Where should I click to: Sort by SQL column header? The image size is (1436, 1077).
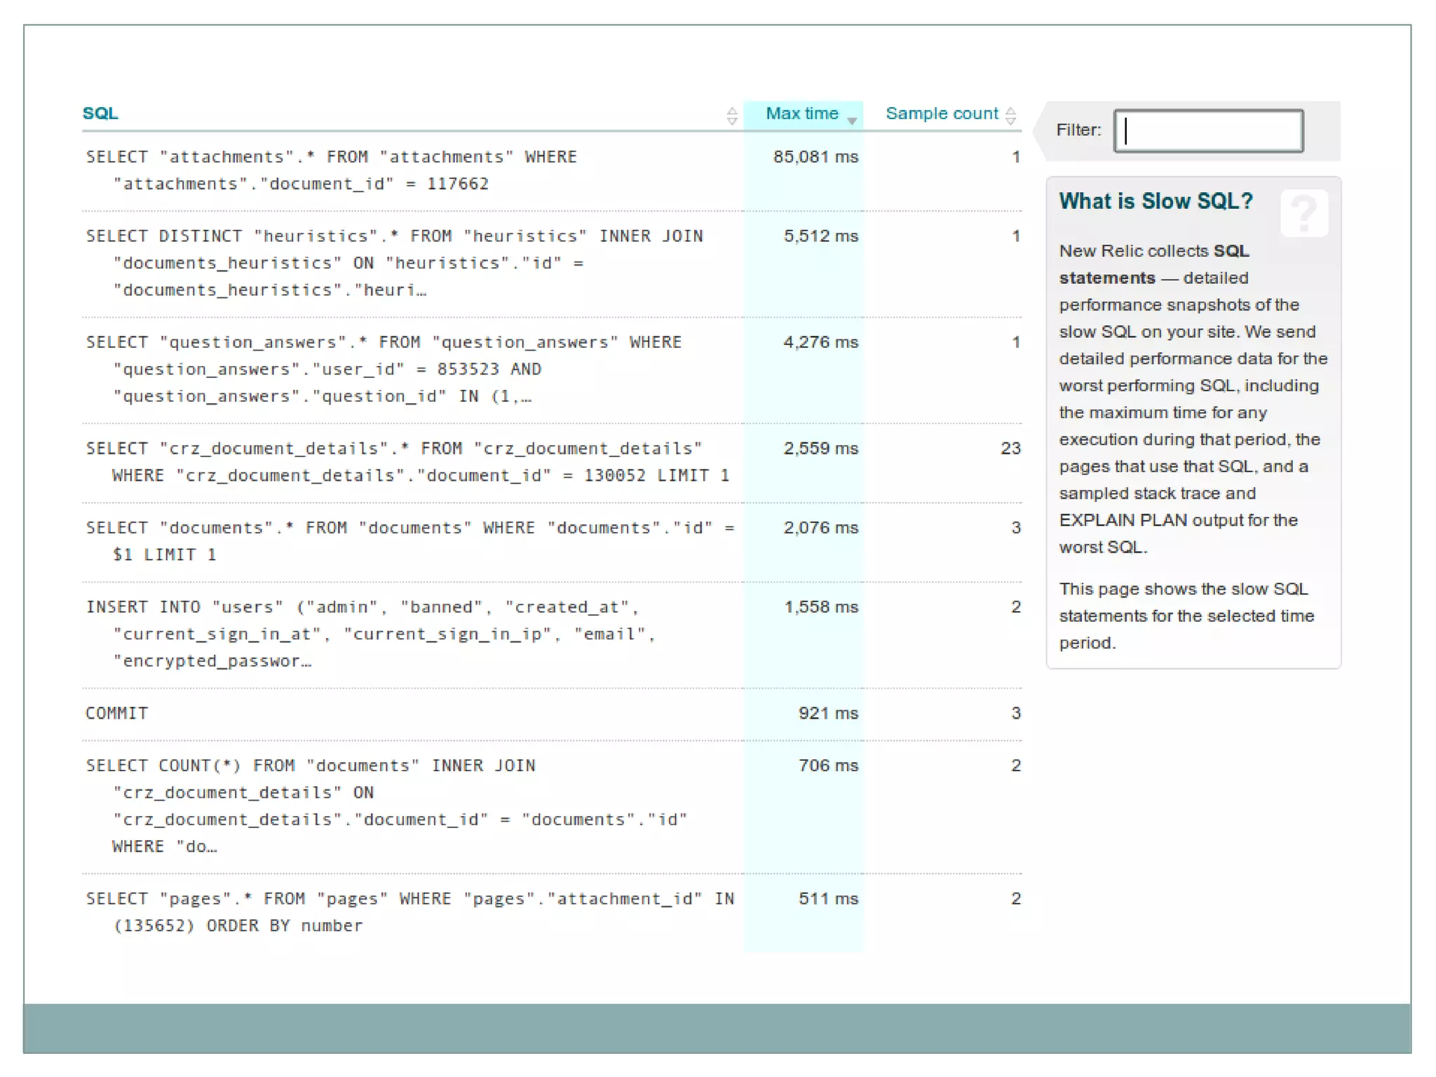coord(100,114)
